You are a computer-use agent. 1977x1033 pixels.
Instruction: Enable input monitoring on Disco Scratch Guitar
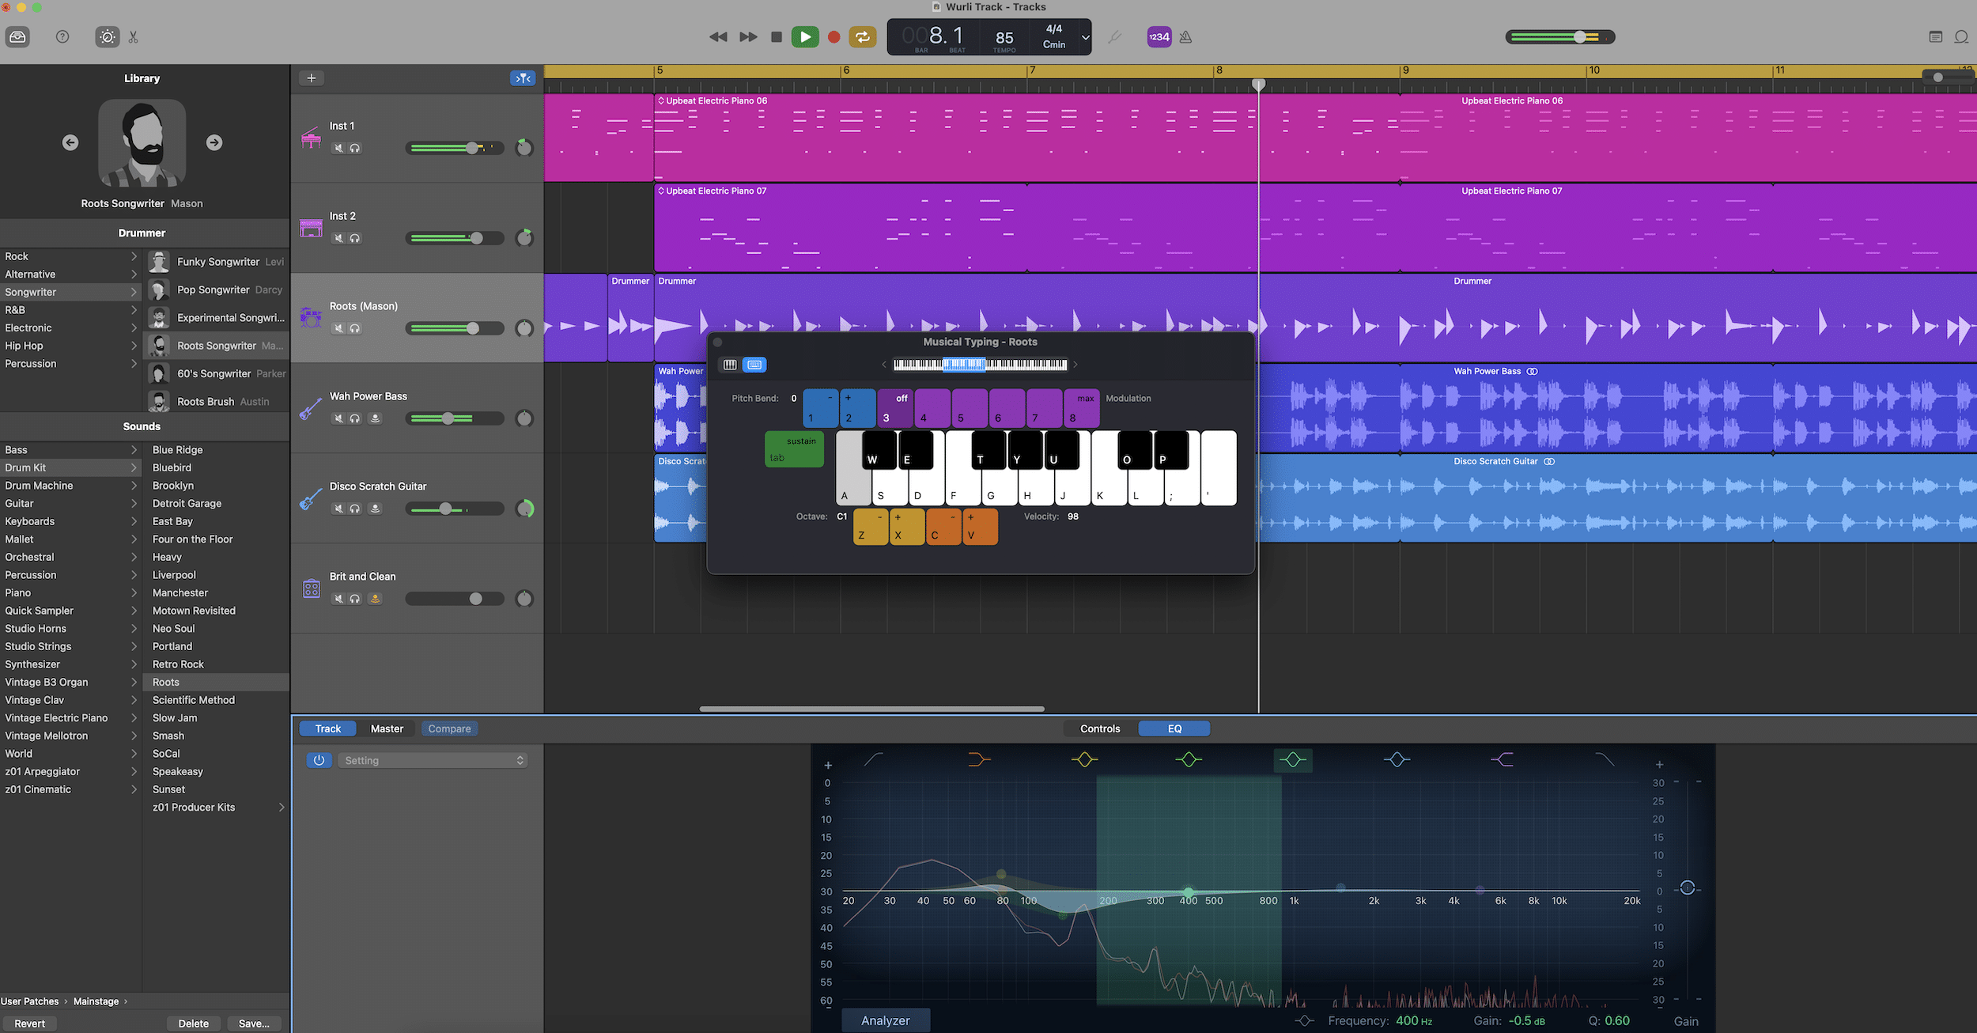[x=376, y=509]
